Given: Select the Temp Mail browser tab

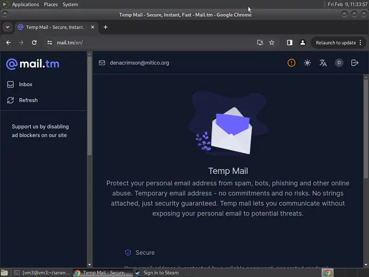Looking at the screenshot, I should 57,27.
